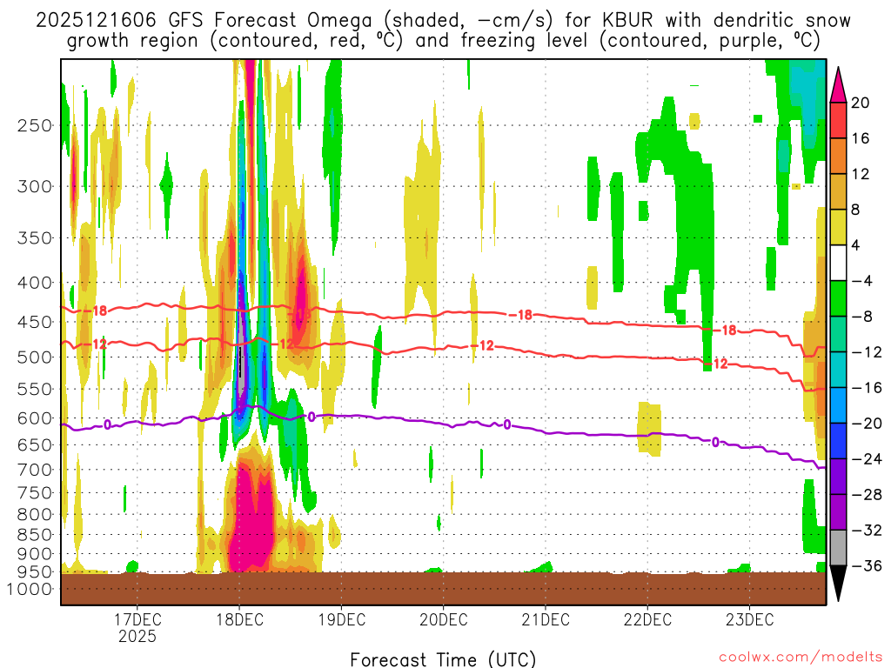Image resolution: width=891 pixels, height=668 pixels.
Task: Click the Forecast Time (UTC) axis title
Action: tap(443, 658)
